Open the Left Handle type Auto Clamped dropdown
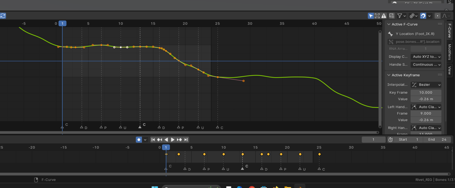Viewport: 455px width, 188px height. [x=426, y=107]
